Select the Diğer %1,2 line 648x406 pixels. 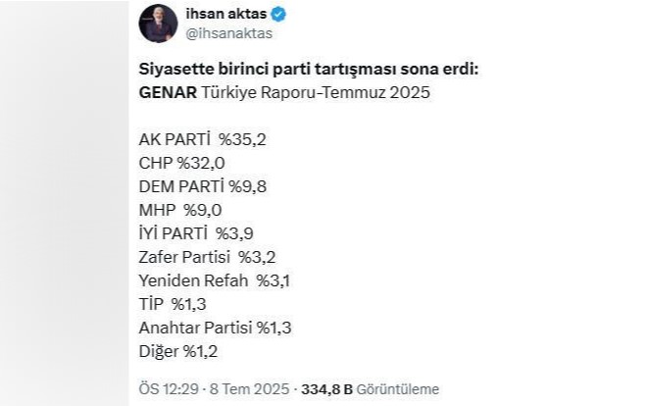pyautogui.click(x=178, y=351)
